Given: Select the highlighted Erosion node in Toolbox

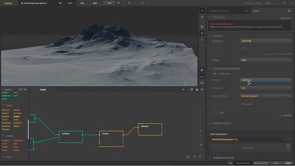Looking at the screenshot, I should tap(17, 117).
